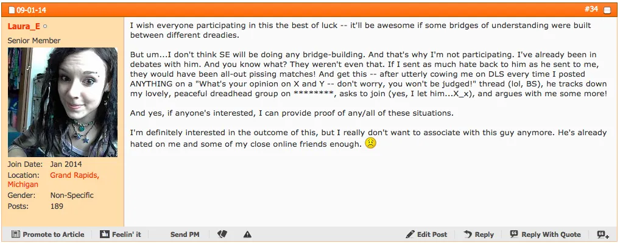Image resolution: width=620 pixels, height=243 pixels.
Task: Click the Reply With Quote speech bubble icon
Action: [x=514, y=234]
